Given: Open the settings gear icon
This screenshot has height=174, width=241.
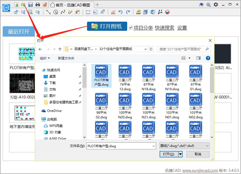Looking at the screenshot, I should point(216,5).
